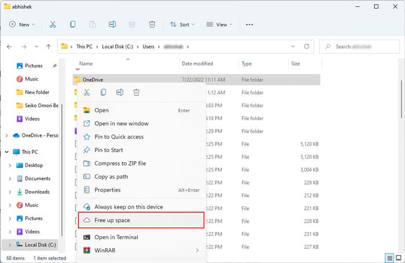Open Properties from context menu
The width and height of the screenshot is (405, 263).
tap(141, 190)
